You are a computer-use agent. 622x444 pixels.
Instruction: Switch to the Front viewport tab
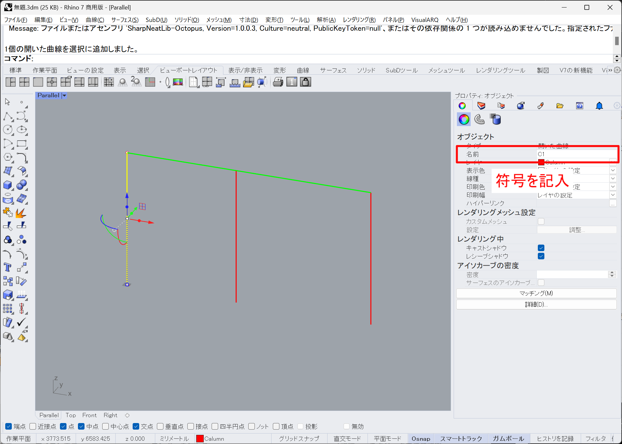tap(89, 415)
